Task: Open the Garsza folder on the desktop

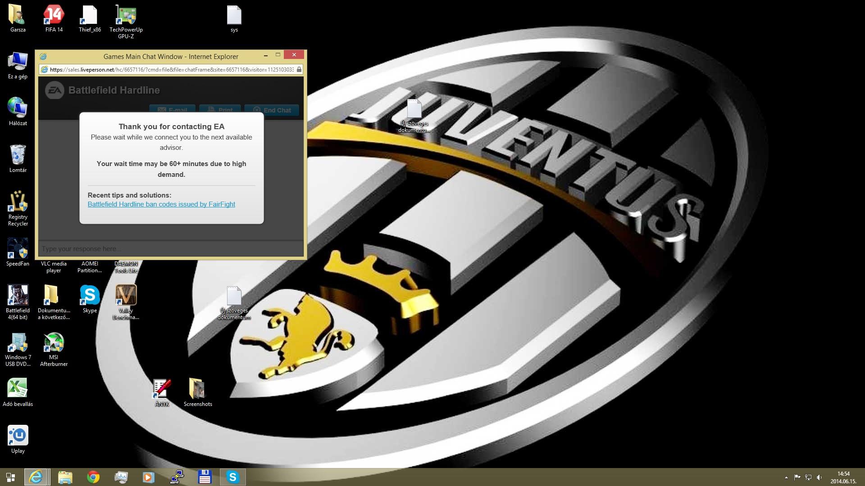Action: tap(18, 18)
